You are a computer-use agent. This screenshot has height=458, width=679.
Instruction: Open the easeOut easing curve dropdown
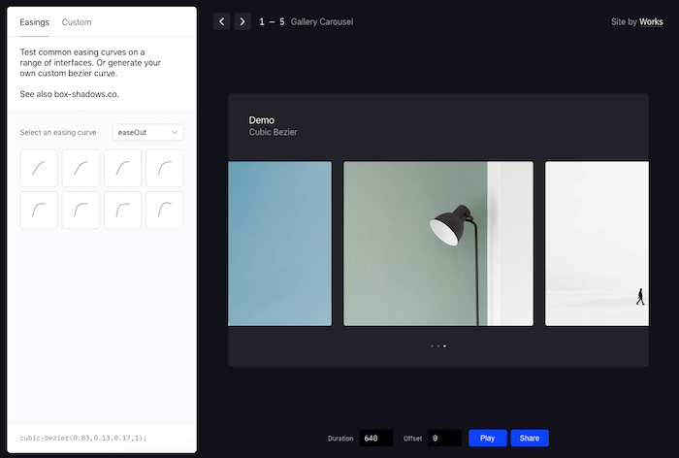pyautogui.click(x=148, y=132)
